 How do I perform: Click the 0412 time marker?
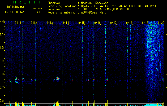[34, 23]
